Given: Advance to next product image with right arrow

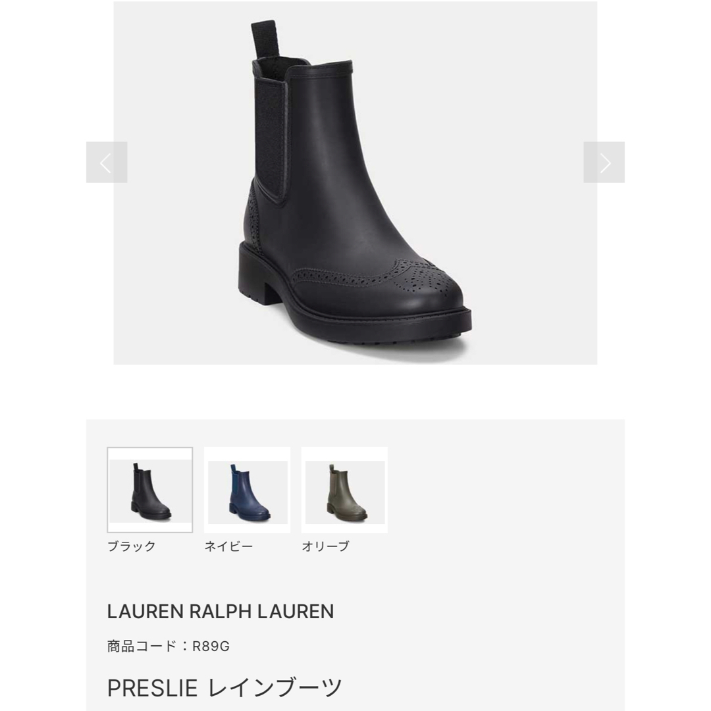Looking at the screenshot, I should 604,163.
